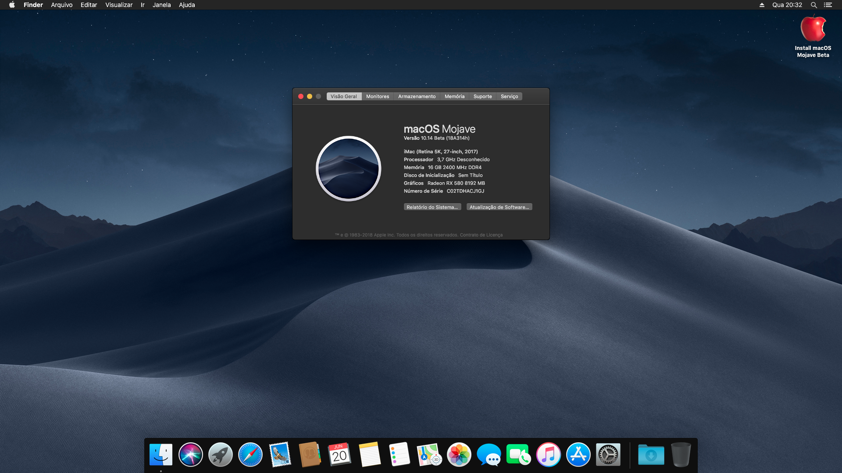Open the Ajuda menu

click(x=187, y=5)
